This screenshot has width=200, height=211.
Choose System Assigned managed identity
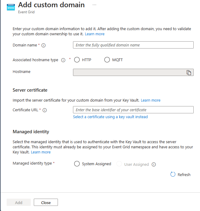pos(77,164)
